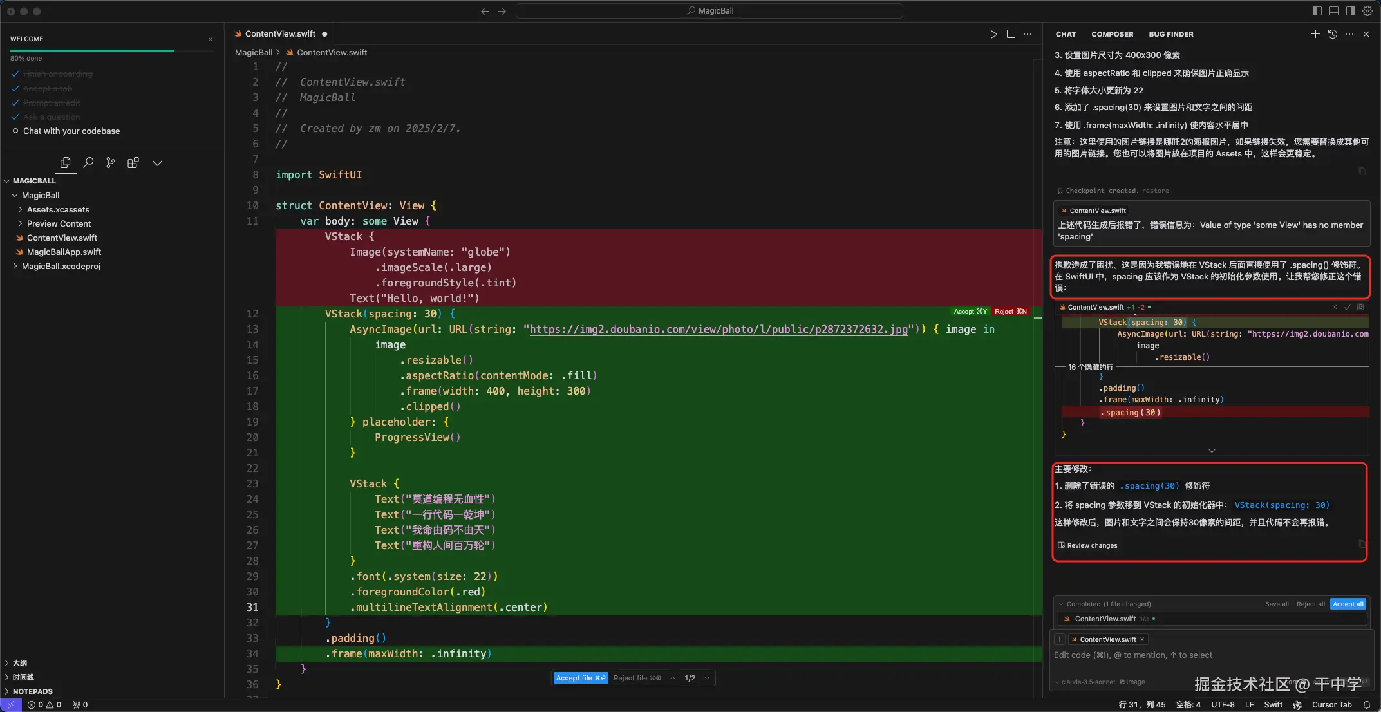Open the source control branch icon

(111, 163)
